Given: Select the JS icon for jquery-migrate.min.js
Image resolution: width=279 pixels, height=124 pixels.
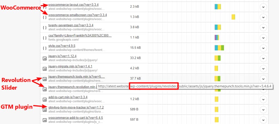Looking at the screenshot, I should (45, 69).
